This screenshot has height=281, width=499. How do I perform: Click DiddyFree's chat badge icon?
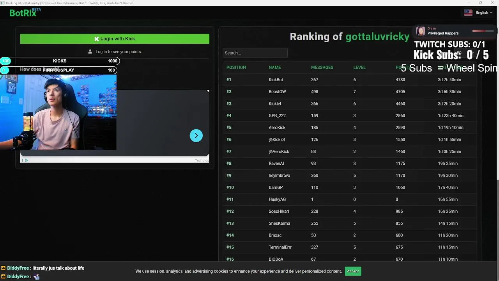click(3, 268)
